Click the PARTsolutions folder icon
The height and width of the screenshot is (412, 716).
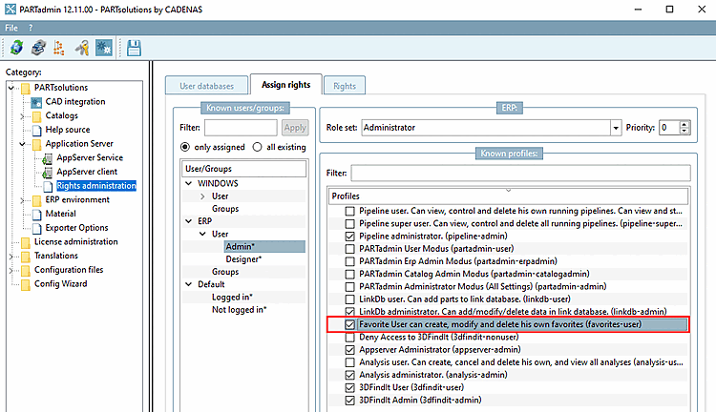[x=26, y=88]
